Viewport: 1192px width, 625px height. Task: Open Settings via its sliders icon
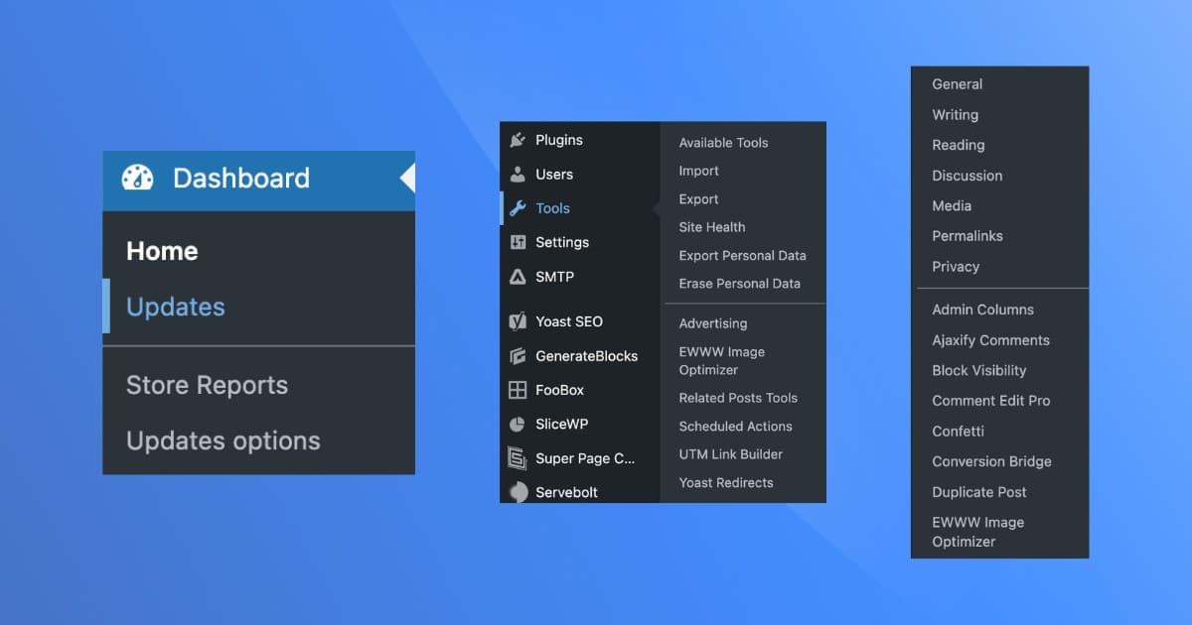pos(518,242)
